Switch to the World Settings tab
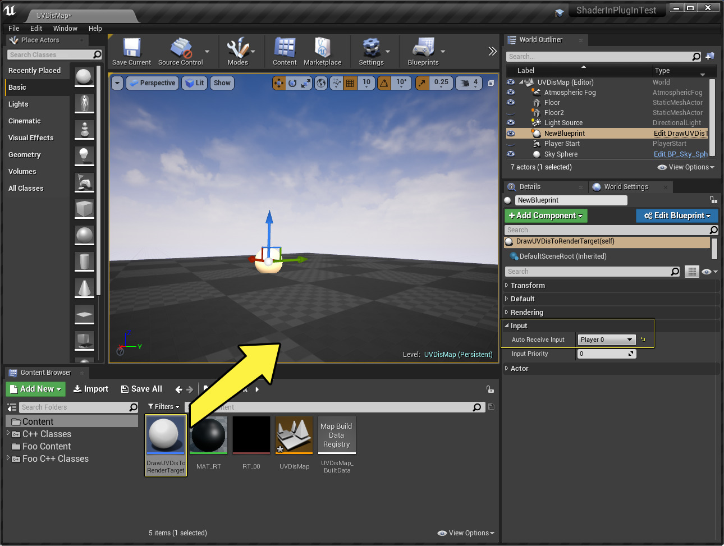Image resolution: width=724 pixels, height=546 pixels. (626, 187)
